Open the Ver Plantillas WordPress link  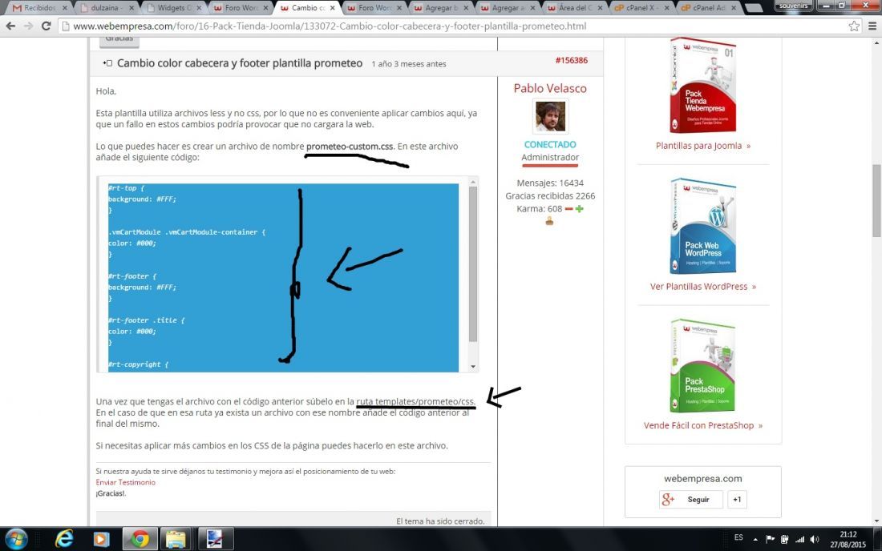(x=702, y=287)
